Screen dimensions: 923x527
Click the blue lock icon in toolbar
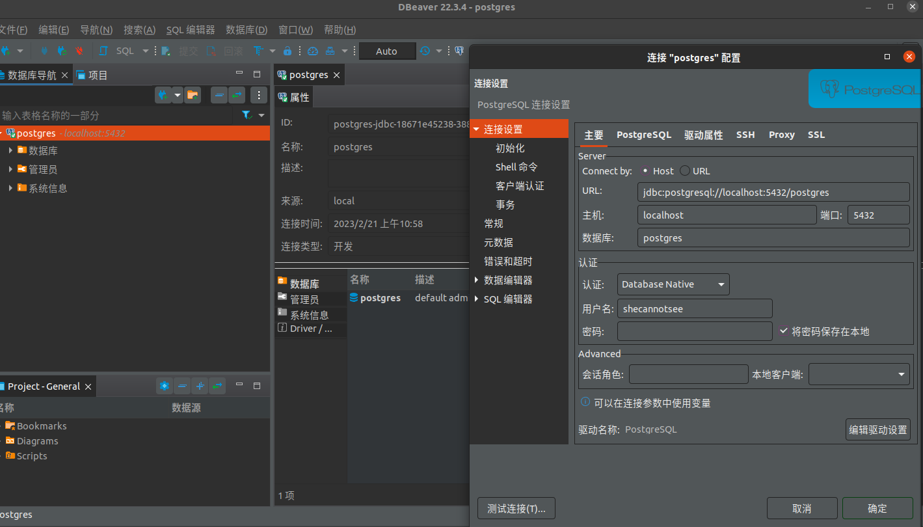(x=287, y=51)
